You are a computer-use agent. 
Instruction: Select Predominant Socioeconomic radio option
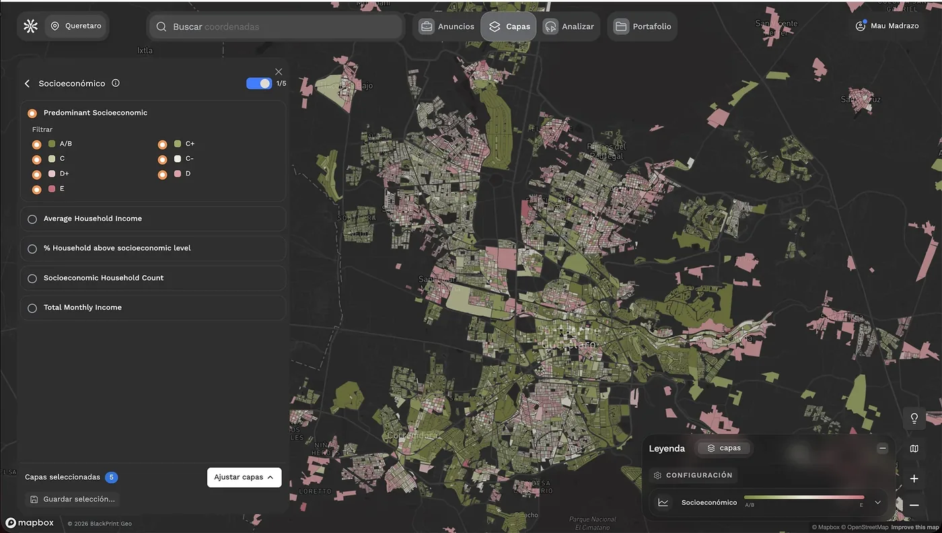pos(32,113)
